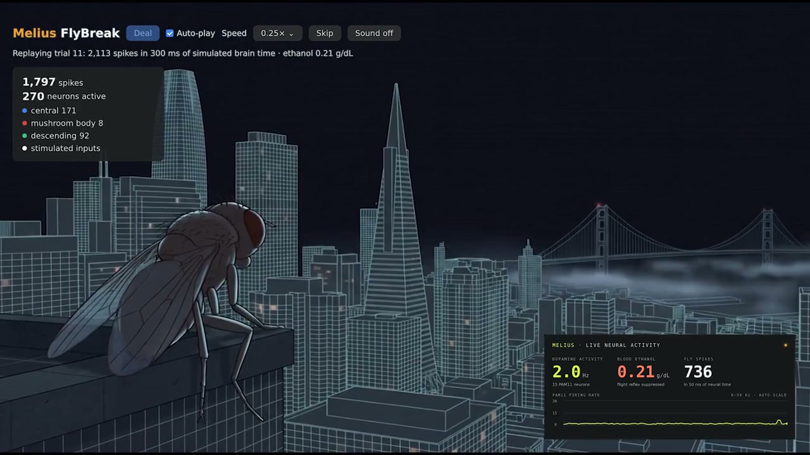Click the green descending legend dot
The image size is (810, 455).
(x=25, y=136)
